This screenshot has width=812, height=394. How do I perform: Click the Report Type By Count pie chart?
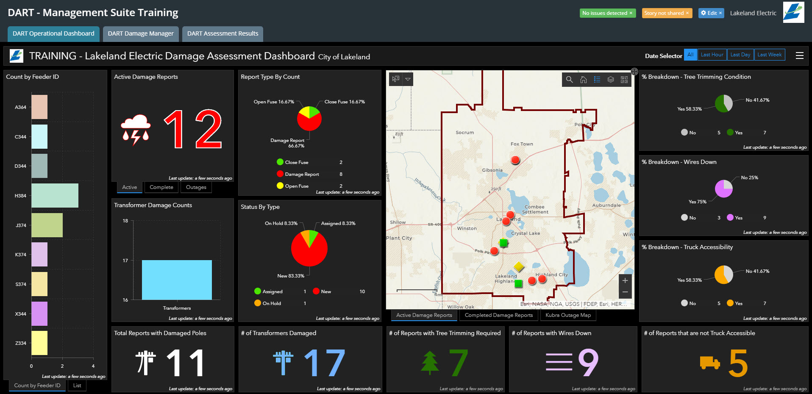pos(309,119)
